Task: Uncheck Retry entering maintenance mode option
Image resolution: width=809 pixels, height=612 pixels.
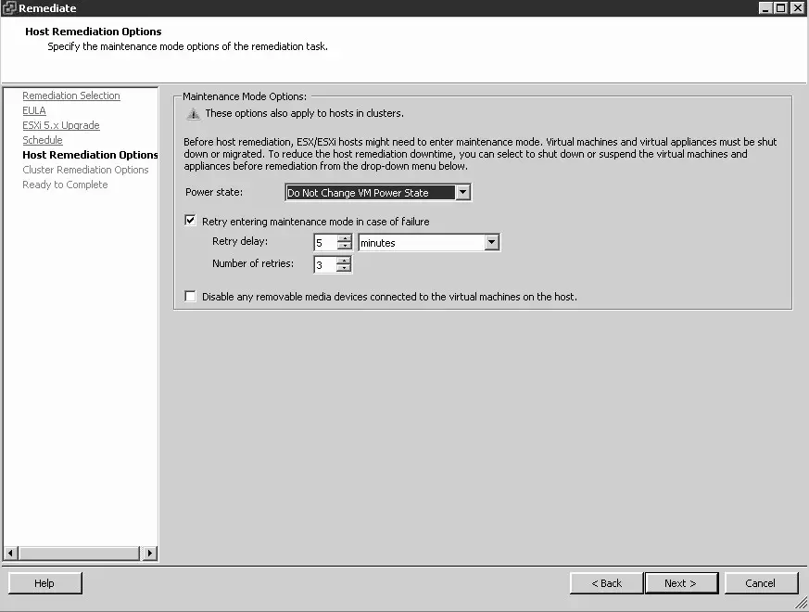Action: pos(190,221)
